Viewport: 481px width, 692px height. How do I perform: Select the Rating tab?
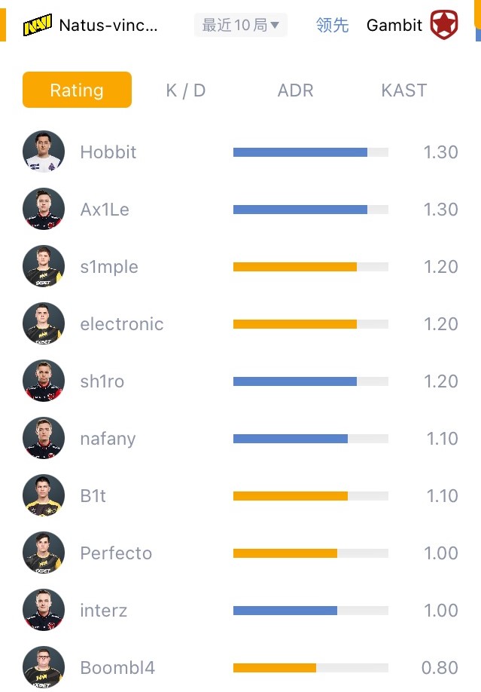click(x=77, y=90)
